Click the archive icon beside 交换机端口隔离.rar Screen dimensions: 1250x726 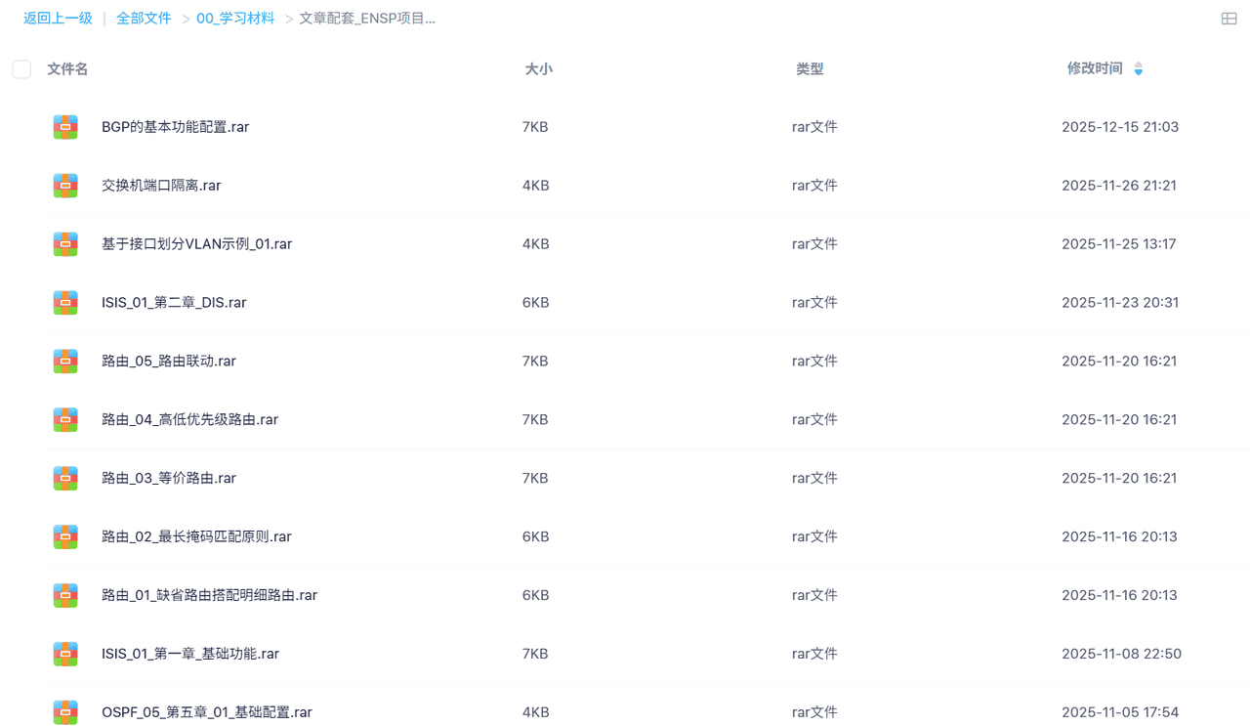[65, 186]
